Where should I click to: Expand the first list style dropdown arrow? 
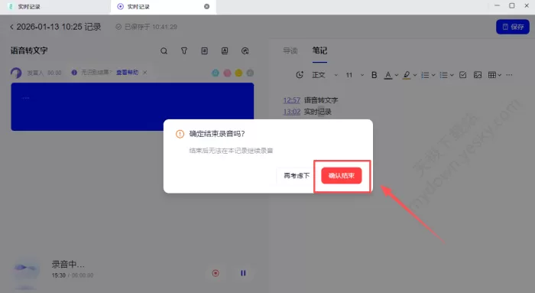[433, 75]
